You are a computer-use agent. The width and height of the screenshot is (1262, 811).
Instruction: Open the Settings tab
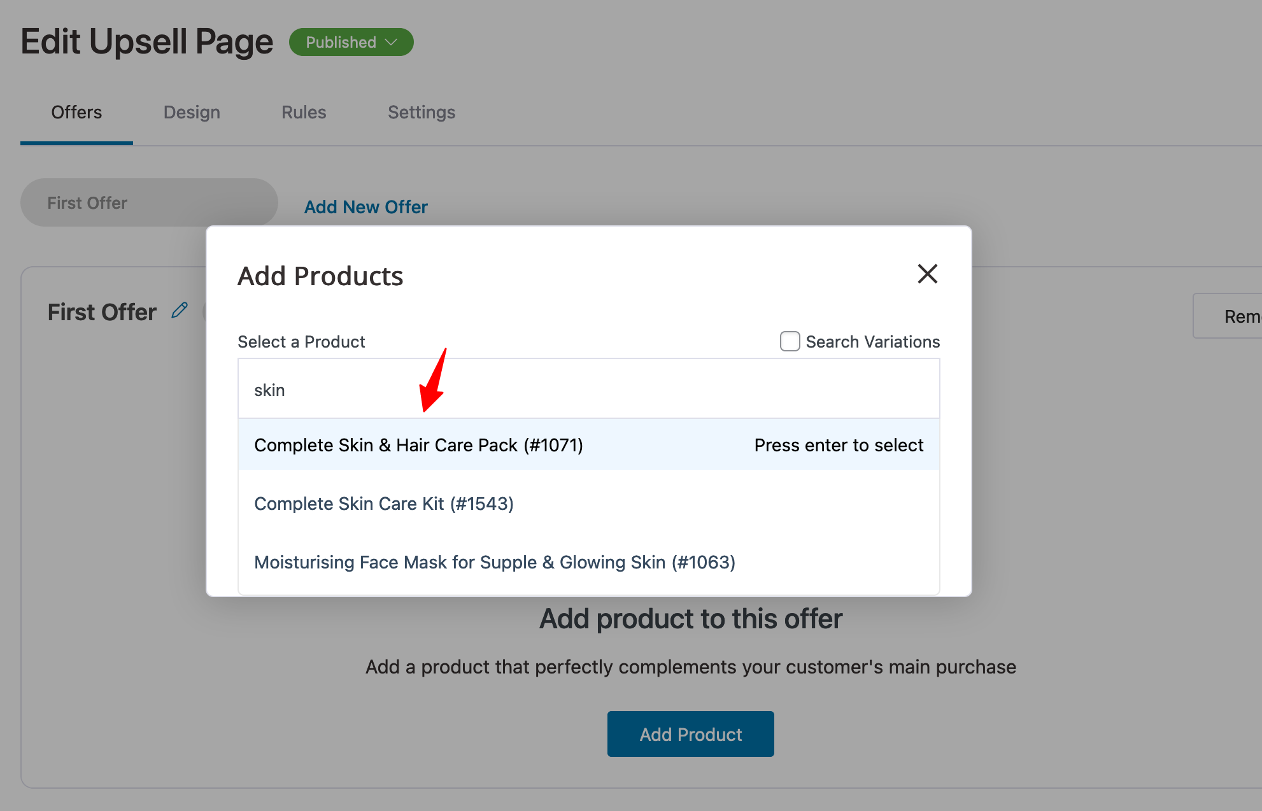[421, 112]
